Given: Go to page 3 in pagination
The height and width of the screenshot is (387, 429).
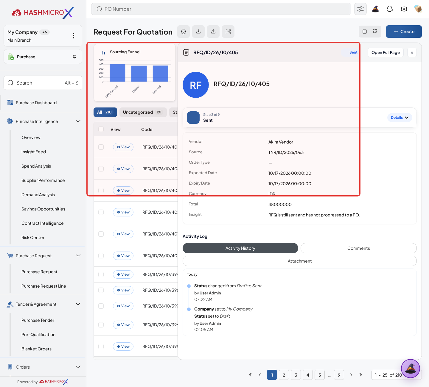Looking at the screenshot, I should tap(296, 375).
